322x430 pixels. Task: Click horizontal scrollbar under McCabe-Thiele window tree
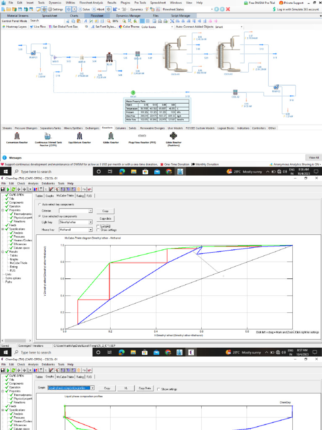[16, 341]
